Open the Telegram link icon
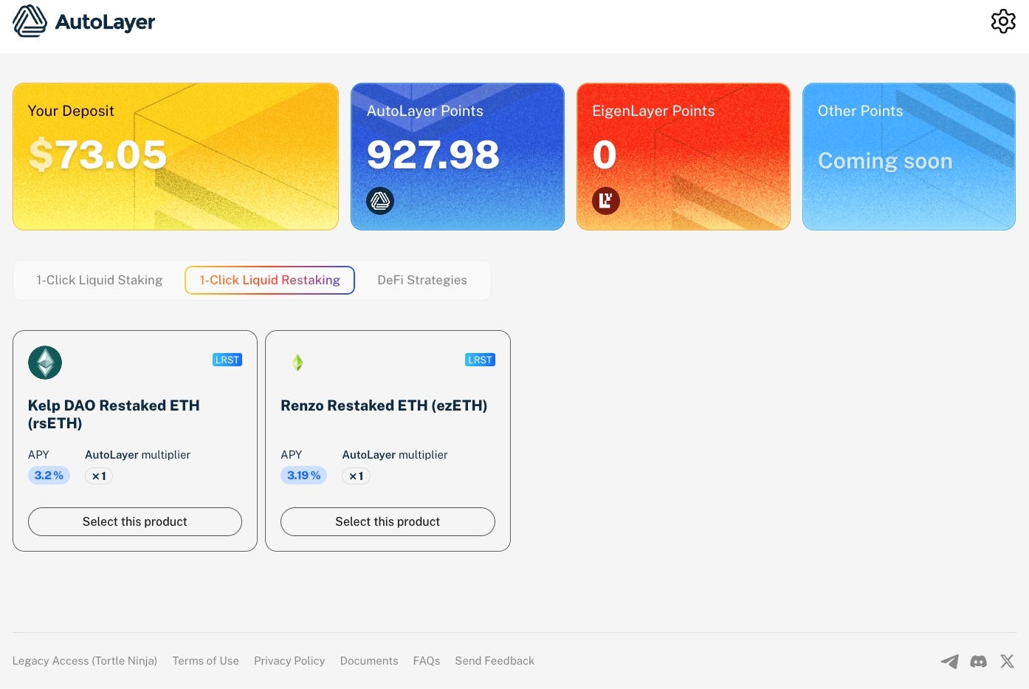The image size is (1029, 689). coord(950,661)
